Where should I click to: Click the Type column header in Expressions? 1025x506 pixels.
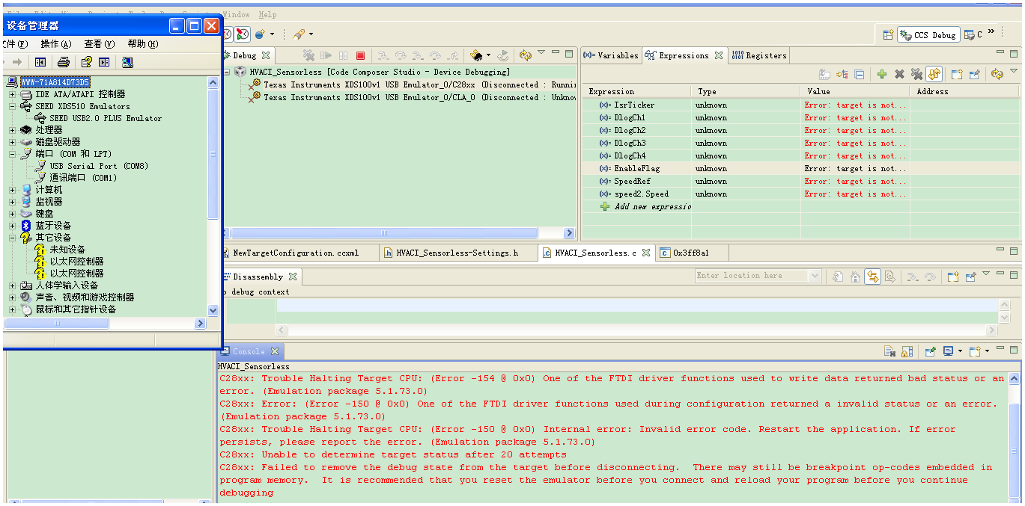click(745, 91)
